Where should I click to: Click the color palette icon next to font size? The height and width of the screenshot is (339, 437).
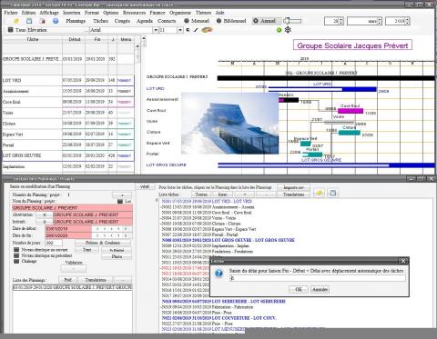(207, 30)
